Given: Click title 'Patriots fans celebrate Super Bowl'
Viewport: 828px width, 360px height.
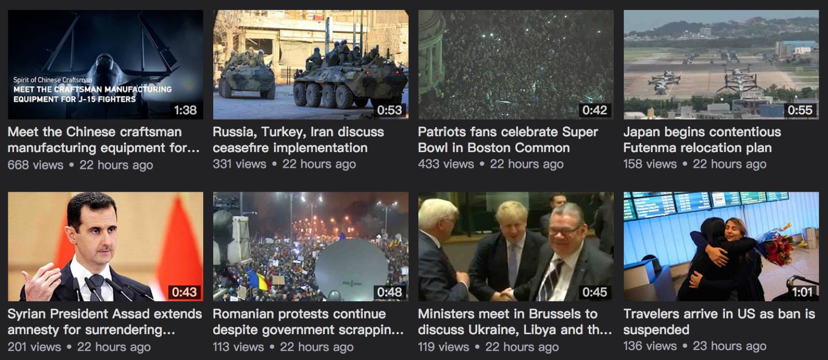Looking at the screenshot, I should click(x=508, y=140).
